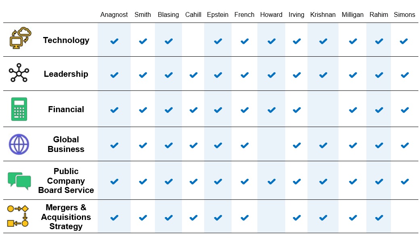Select the Anagnost column header

click(x=114, y=15)
